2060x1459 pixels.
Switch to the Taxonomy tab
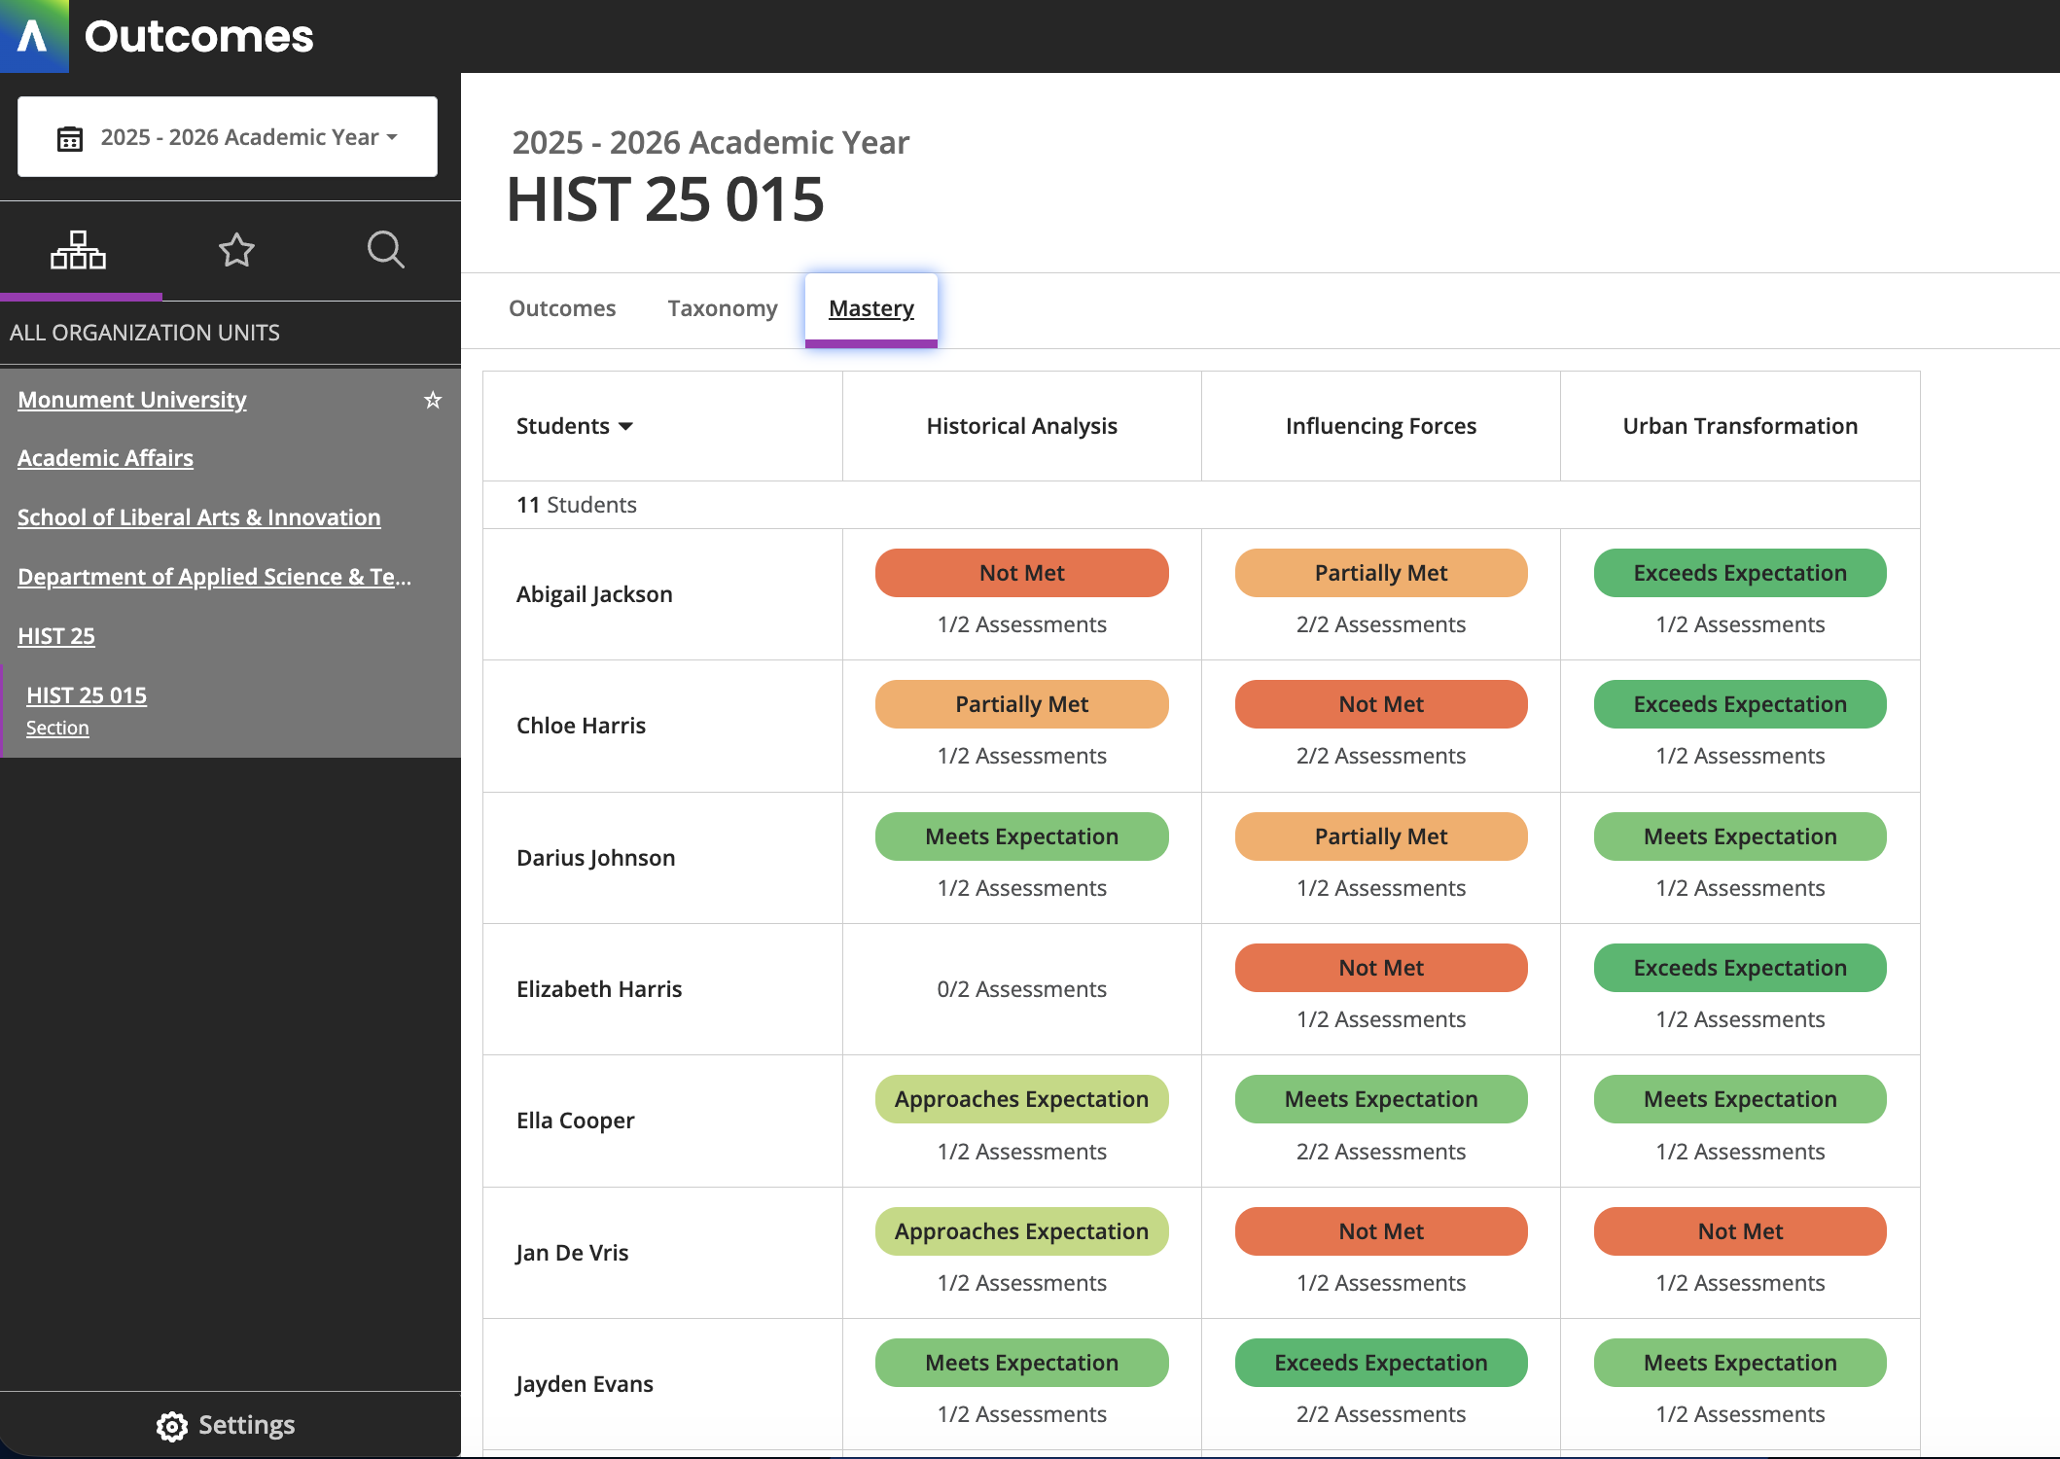[723, 308]
